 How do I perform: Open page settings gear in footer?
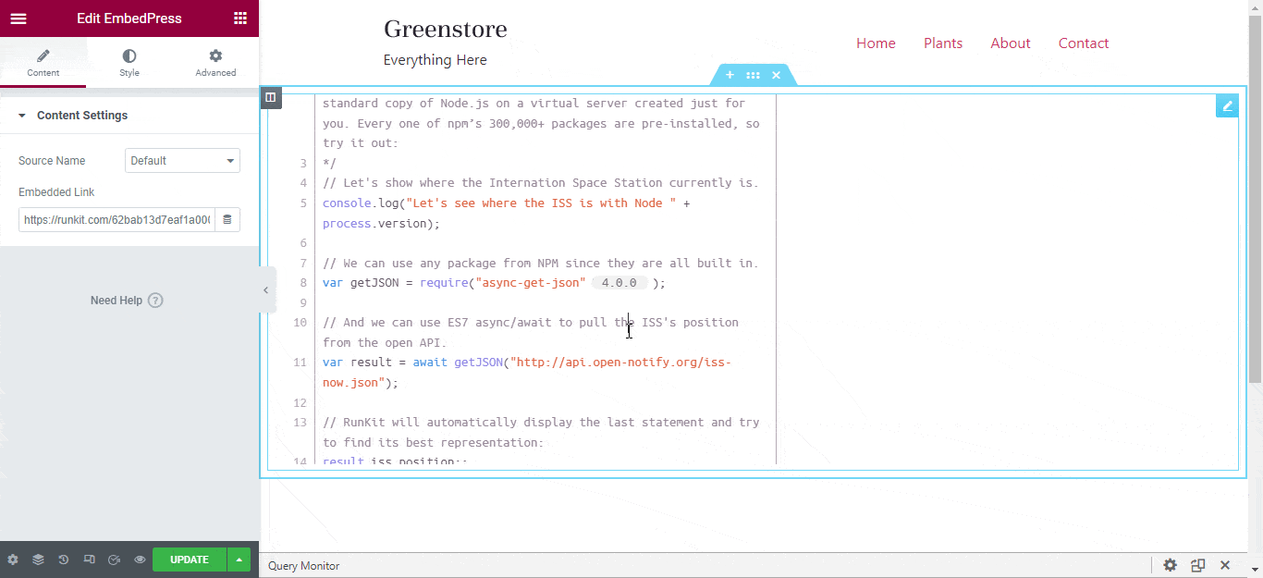pyautogui.click(x=13, y=560)
